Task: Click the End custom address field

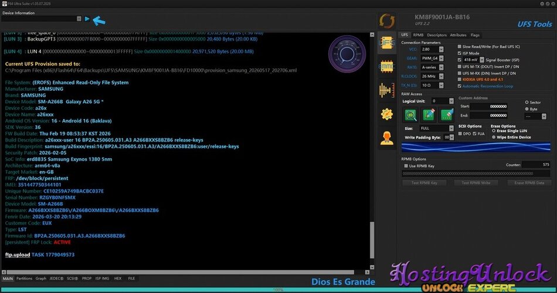Action: [490, 115]
